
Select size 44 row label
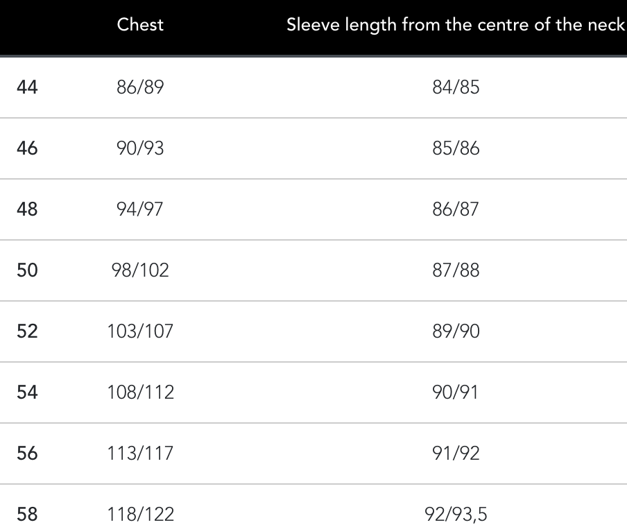27,87
